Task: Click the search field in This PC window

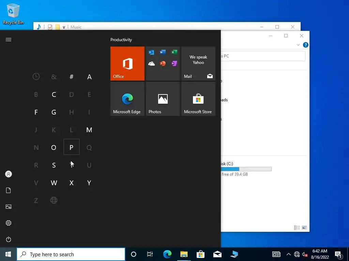Action: 263,56
